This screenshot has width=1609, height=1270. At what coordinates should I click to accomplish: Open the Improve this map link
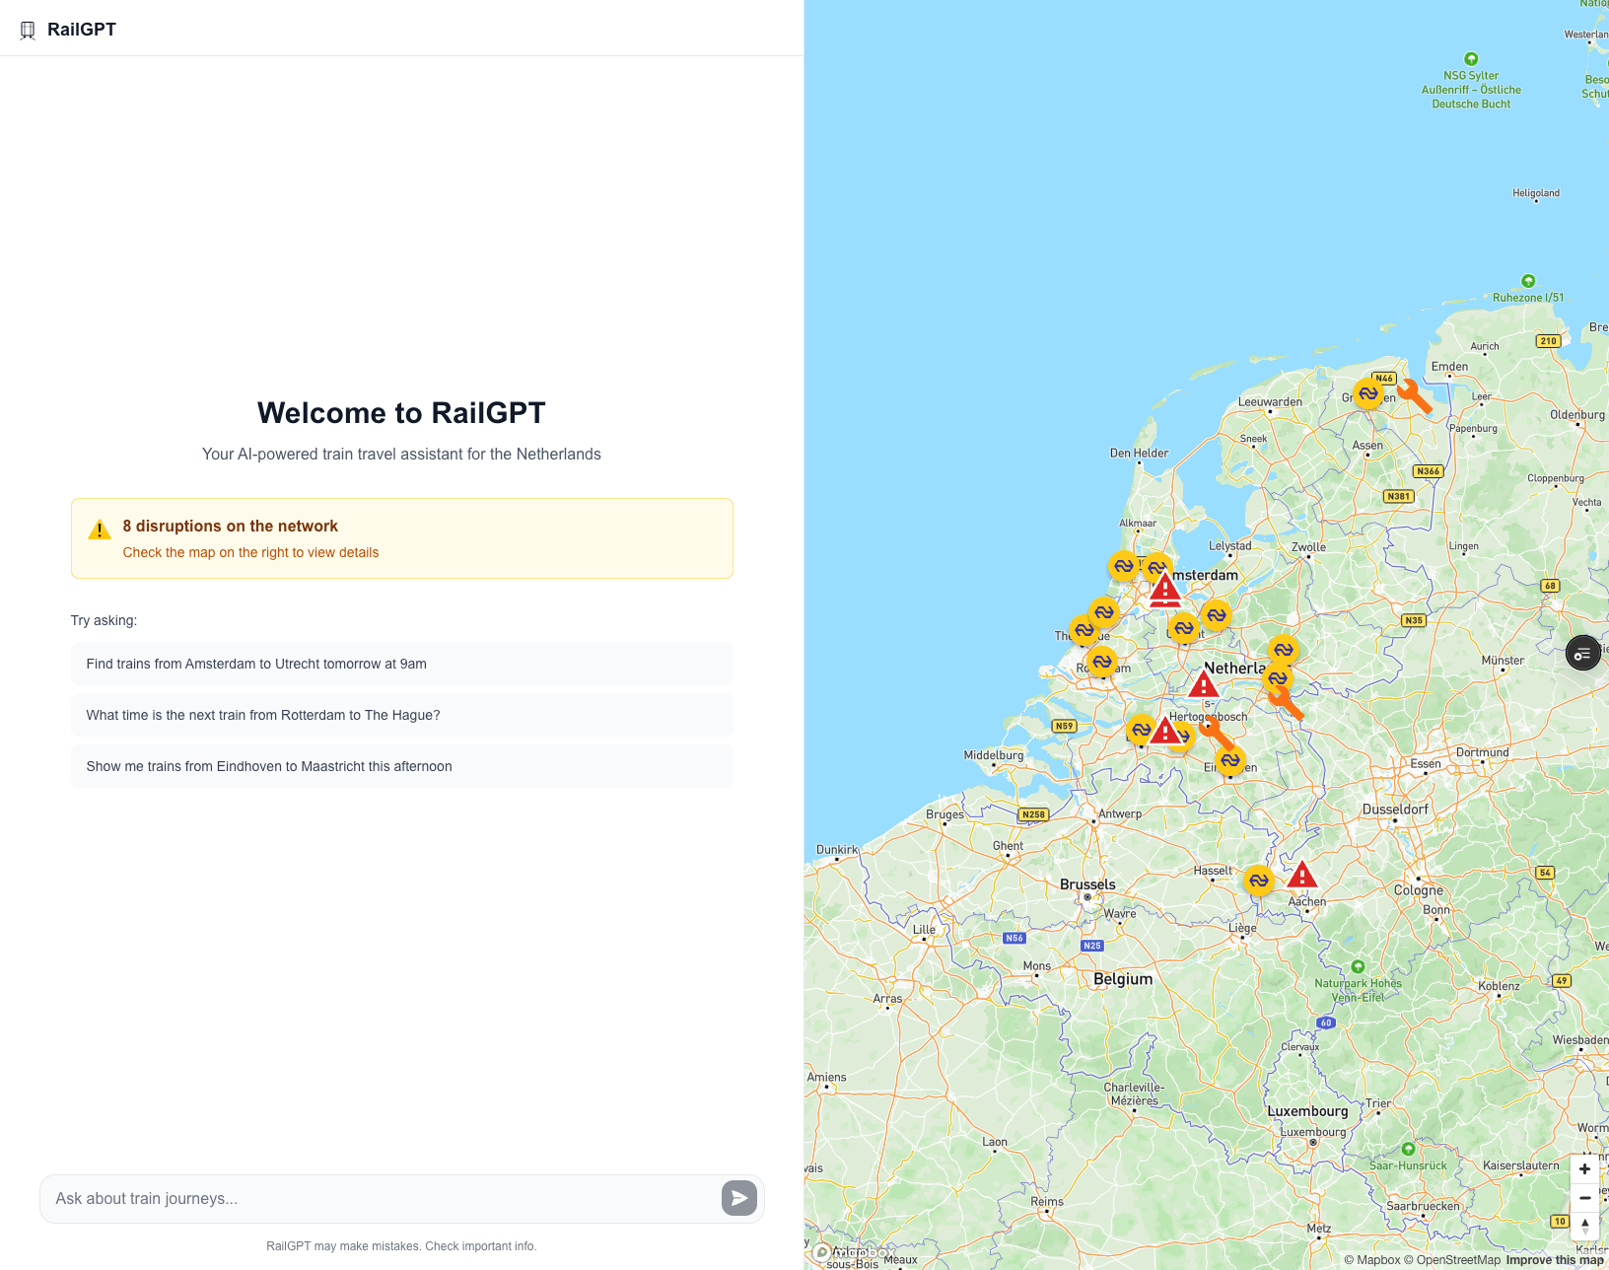coord(1555,1259)
